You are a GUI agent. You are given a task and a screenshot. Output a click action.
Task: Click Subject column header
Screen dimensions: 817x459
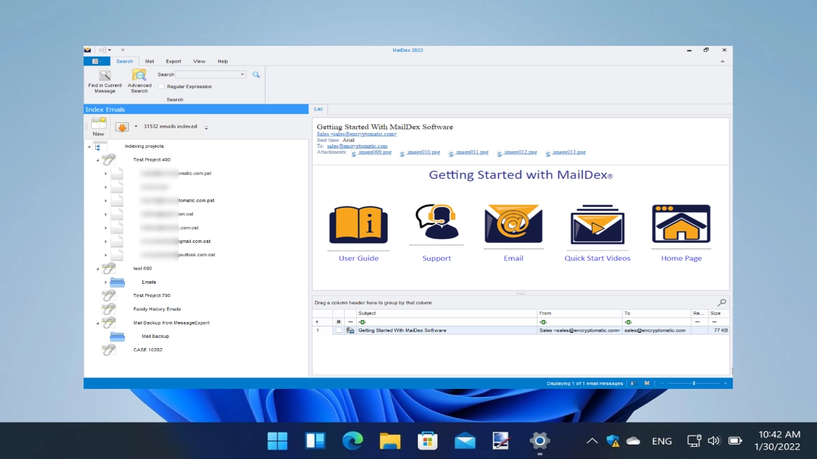(447, 313)
